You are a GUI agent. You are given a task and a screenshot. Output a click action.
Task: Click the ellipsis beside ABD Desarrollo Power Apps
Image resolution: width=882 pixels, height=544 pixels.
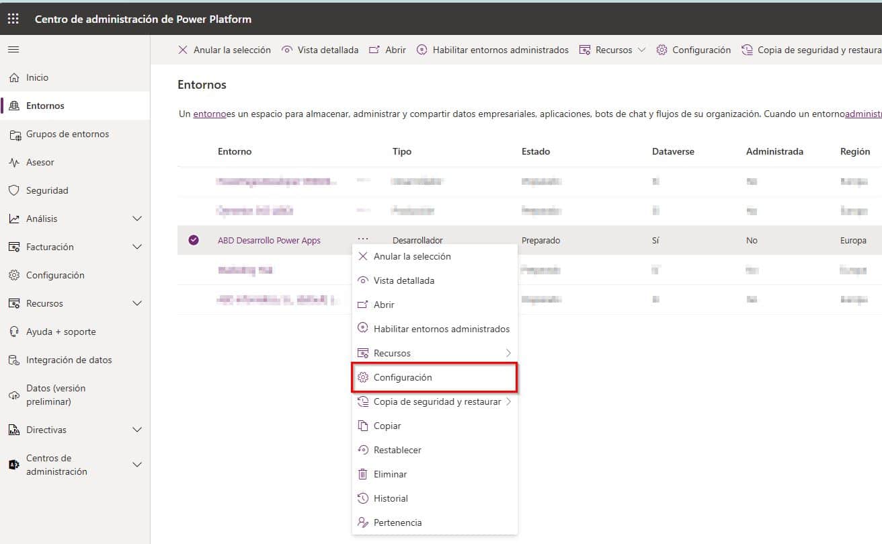[x=363, y=239]
